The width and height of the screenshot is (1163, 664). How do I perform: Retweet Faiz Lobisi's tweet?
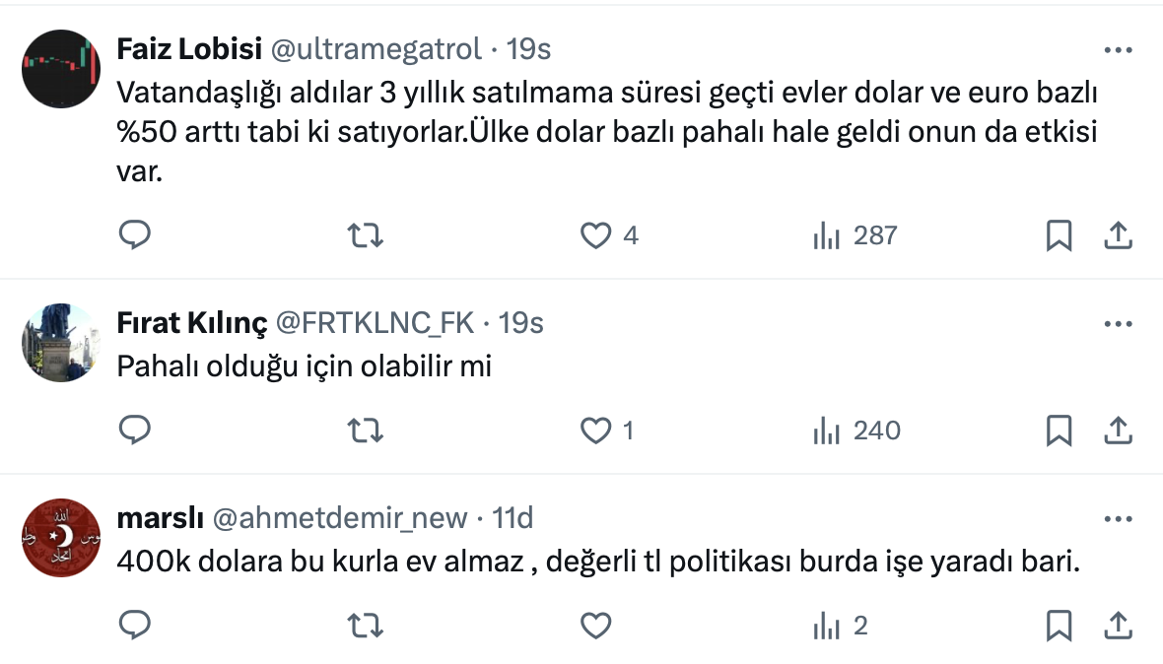367,235
